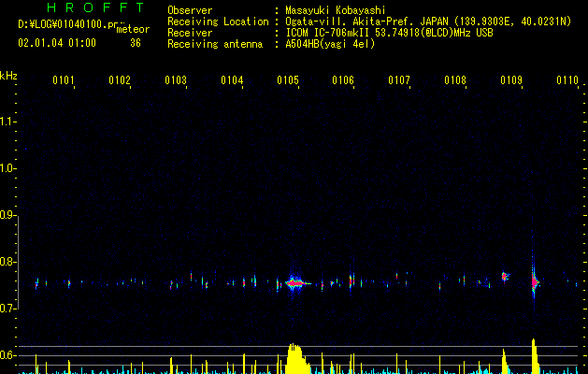This screenshot has height=374, width=588.
Task: Click observer name Masayuki Kobayashi
Action: 336,10
